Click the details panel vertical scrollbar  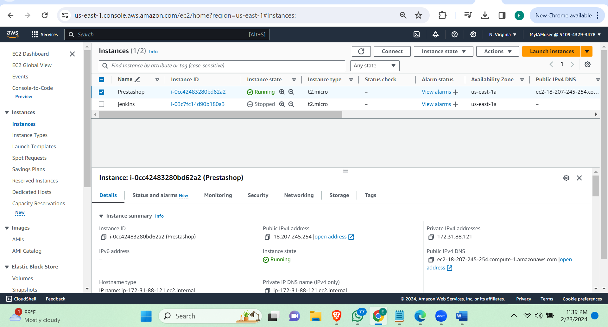(596, 186)
